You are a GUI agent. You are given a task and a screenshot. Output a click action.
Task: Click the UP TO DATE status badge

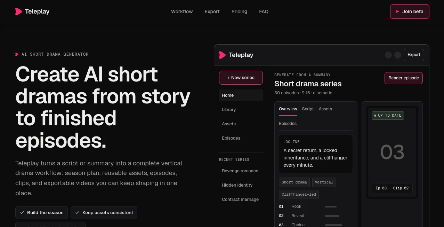click(x=388, y=116)
